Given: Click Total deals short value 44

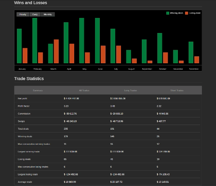Looking at the screenshot, I should pos(158,129).
